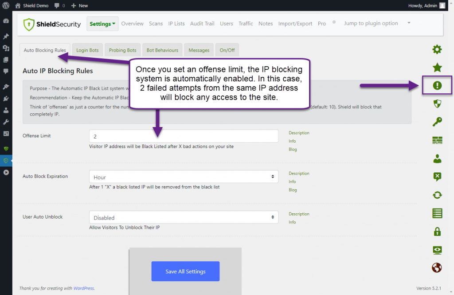
Task: Open Users in plugin navigation
Action: [227, 24]
